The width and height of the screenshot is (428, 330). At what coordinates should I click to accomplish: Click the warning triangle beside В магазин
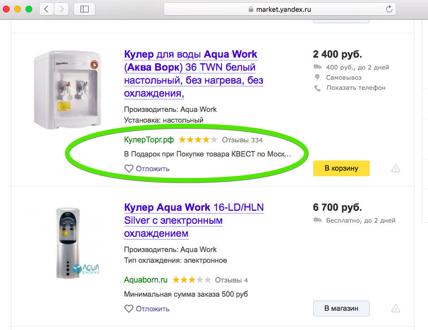click(396, 309)
